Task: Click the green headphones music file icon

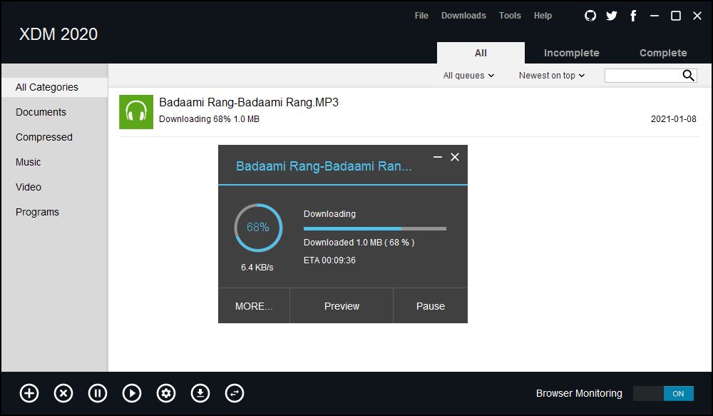Action: point(136,112)
